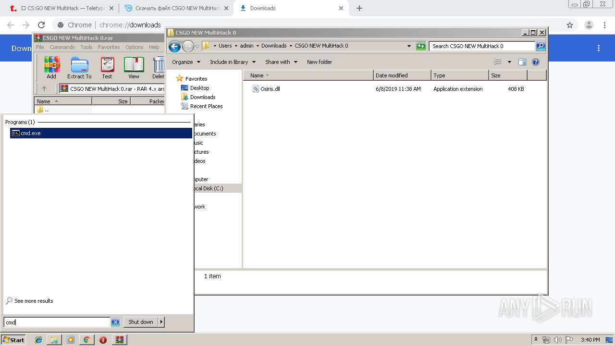Click the Chrome address bar
The height and width of the screenshot is (346, 615).
(307, 25)
